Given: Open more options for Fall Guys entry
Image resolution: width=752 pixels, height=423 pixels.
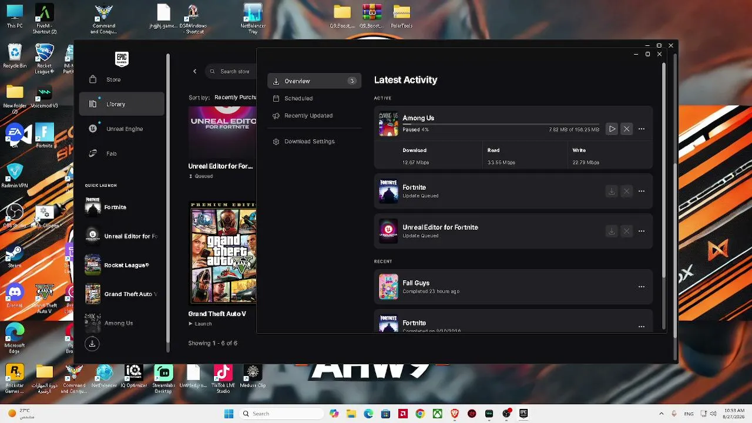Looking at the screenshot, I should tap(641, 287).
